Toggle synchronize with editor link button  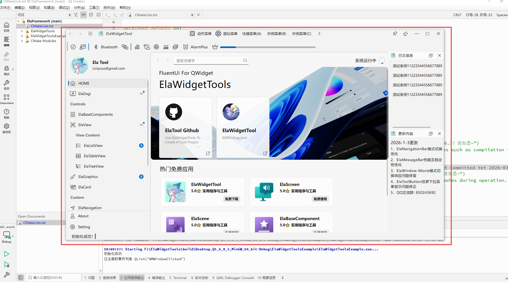pos(83,15)
